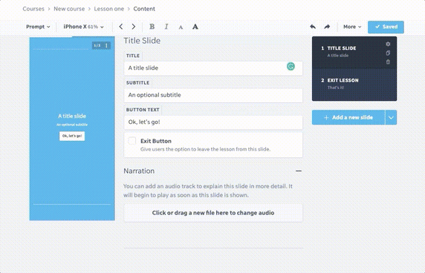Click the Title input field
The image size is (425, 273).
pos(213,68)
